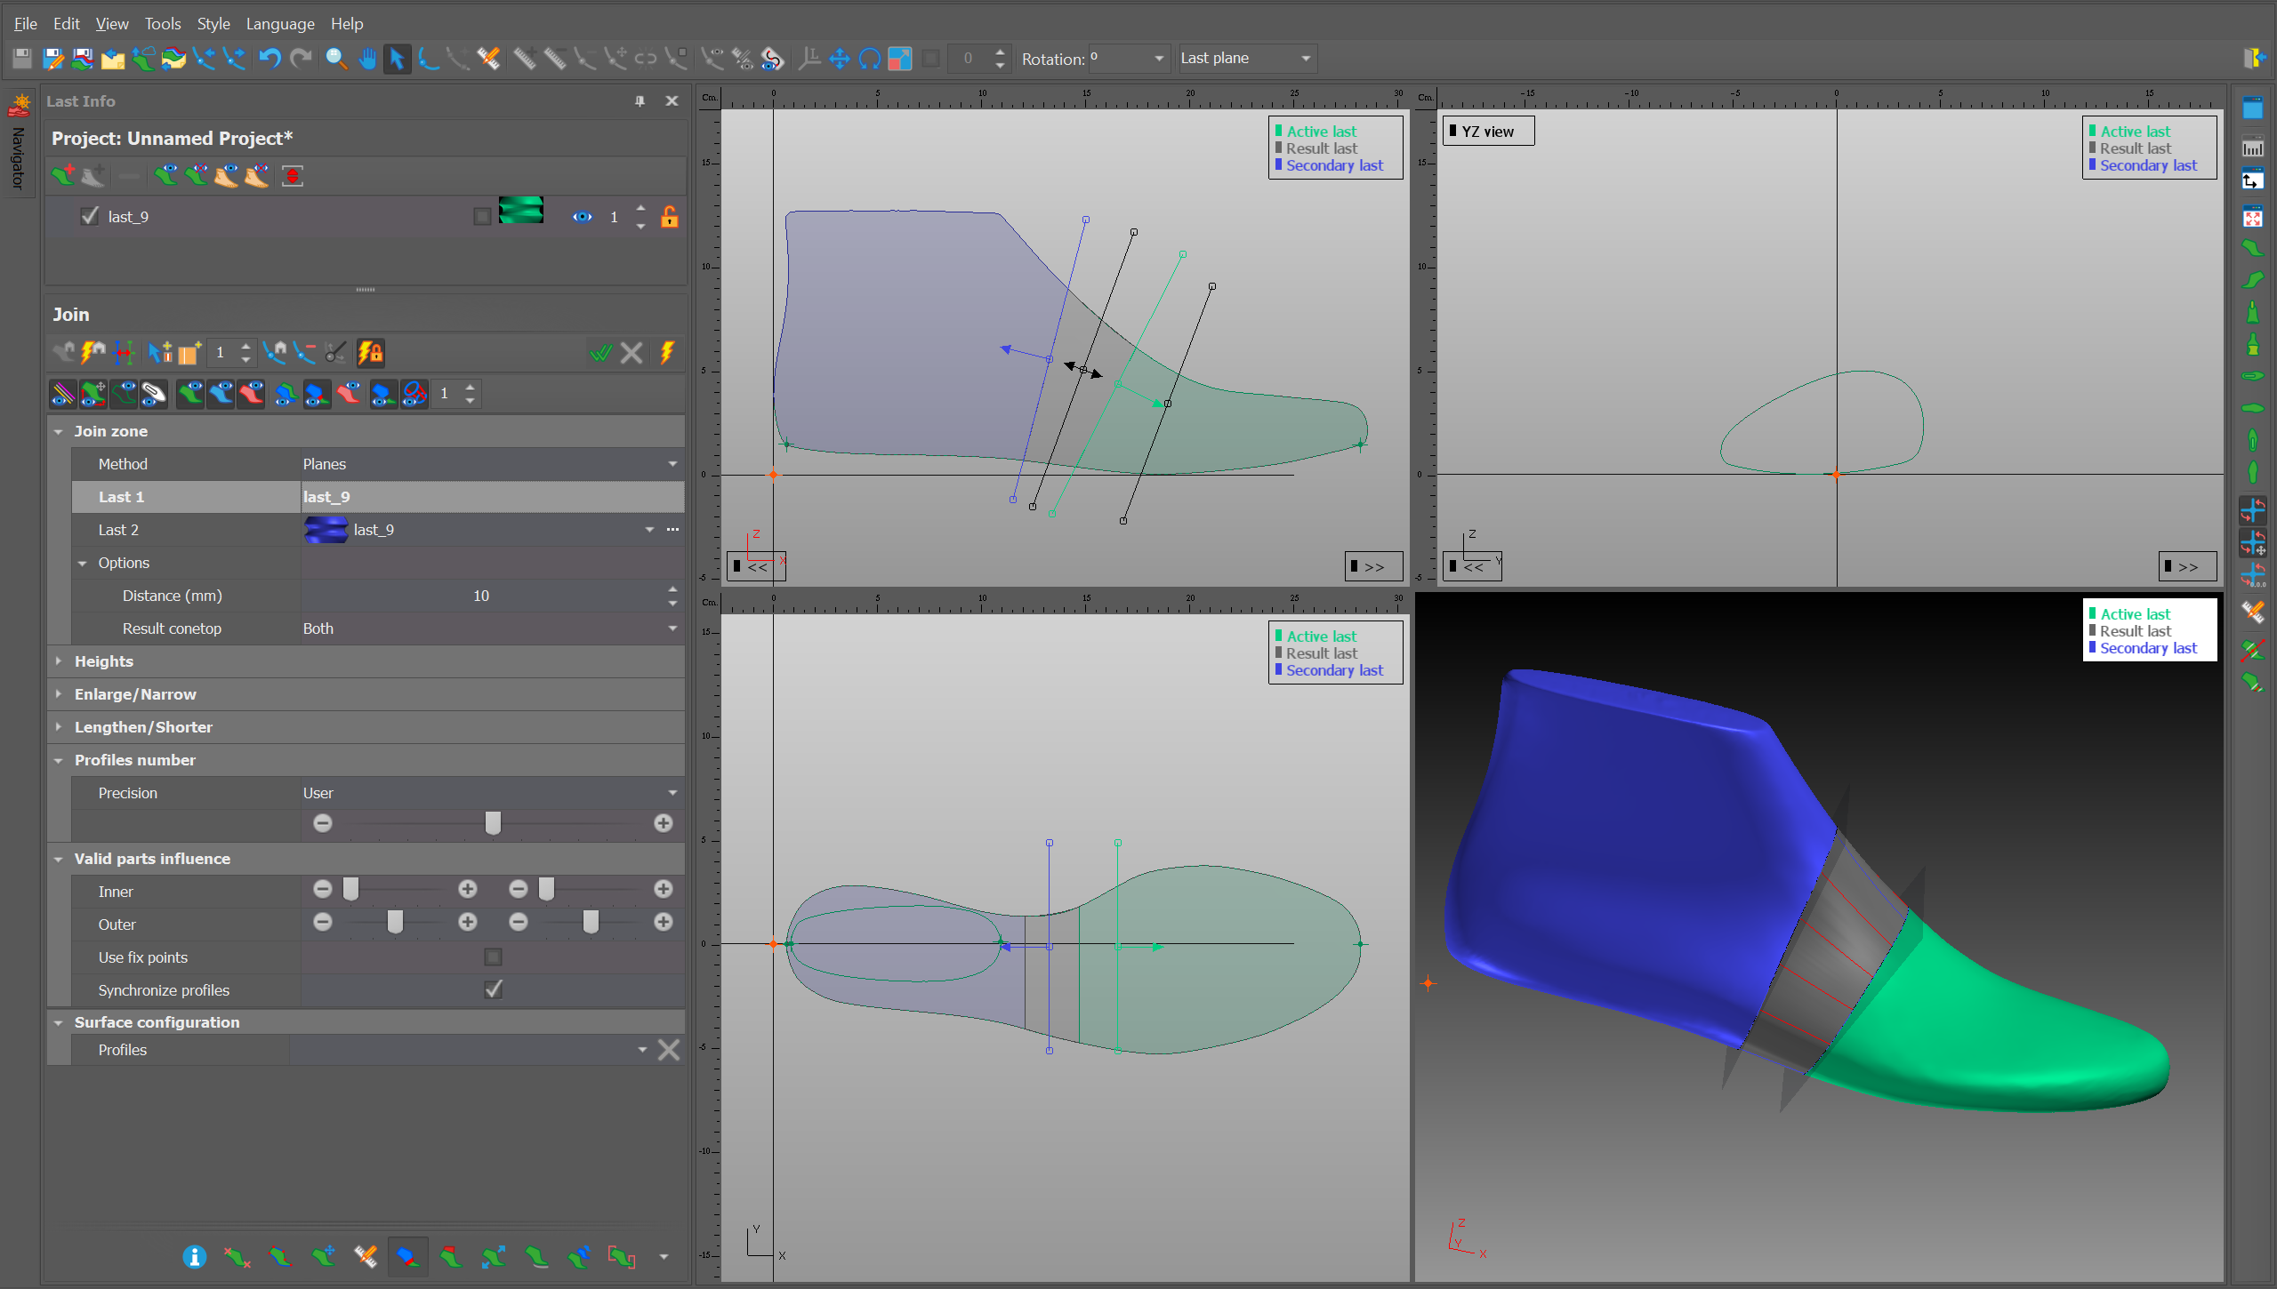Click the green double-check accept icon

[600, 353]
